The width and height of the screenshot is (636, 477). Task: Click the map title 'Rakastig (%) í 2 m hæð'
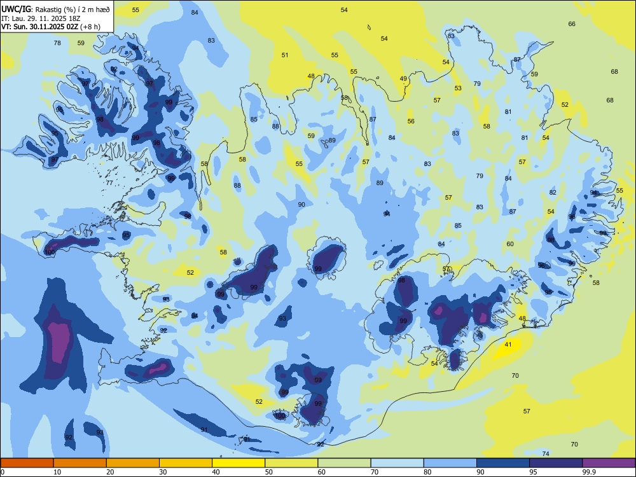73,10
